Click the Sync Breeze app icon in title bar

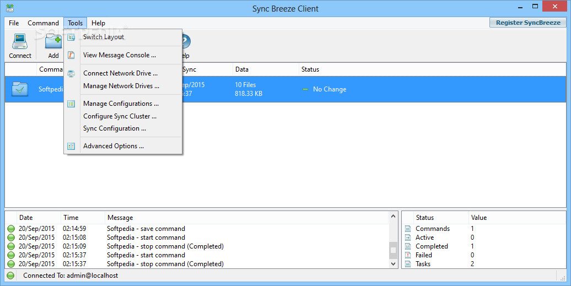coord(10,8)
